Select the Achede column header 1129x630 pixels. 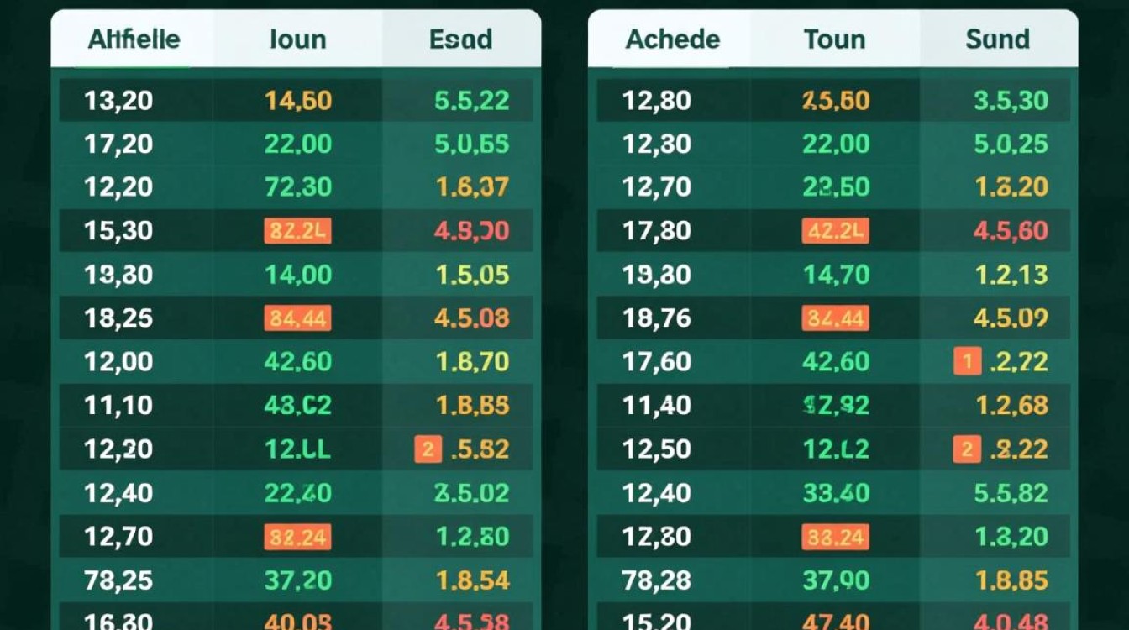(672, 39)
